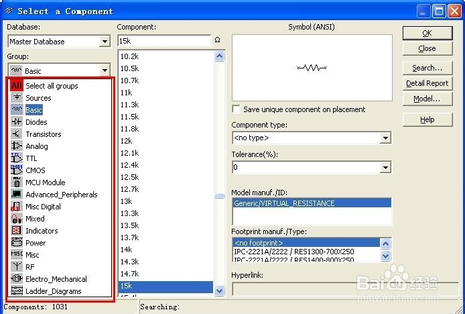Image resolution: width=465 pixels, height=314 pixels.
Task: Click the component list scroll-down arrow
Action: pos(220,291)
